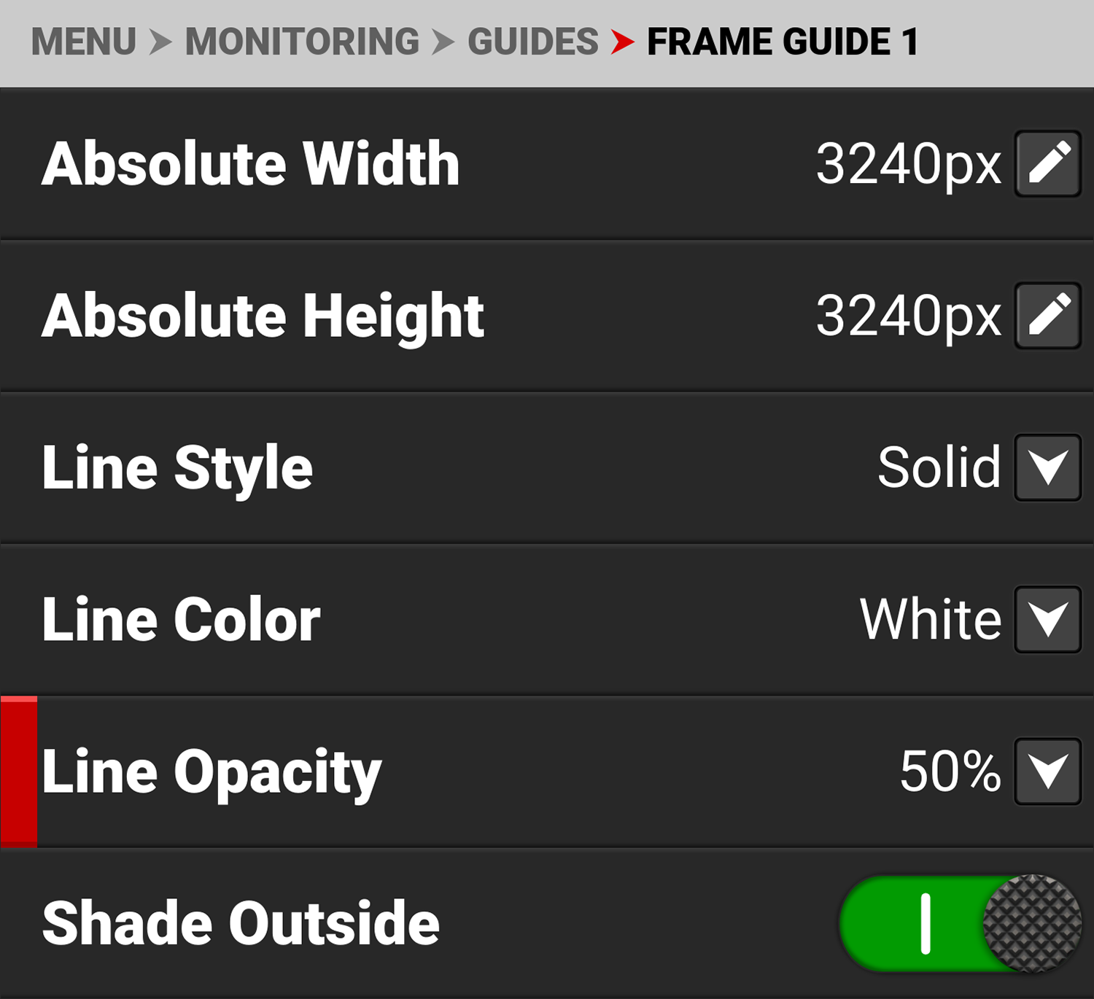Open the Line Style dropdown arrow
Screen dimensions: 1094x999
click(1048, 467)
